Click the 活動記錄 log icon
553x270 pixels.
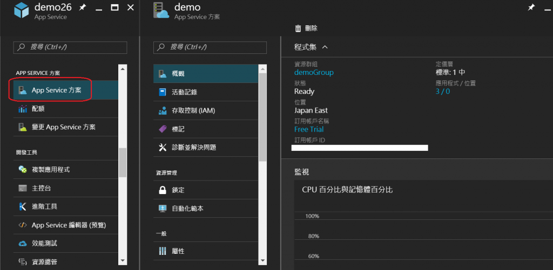[163, 92]
